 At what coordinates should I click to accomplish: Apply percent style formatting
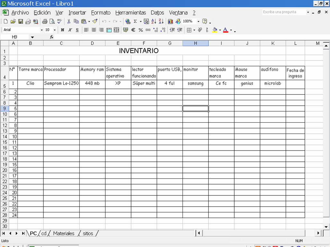[x=141, y=30]
